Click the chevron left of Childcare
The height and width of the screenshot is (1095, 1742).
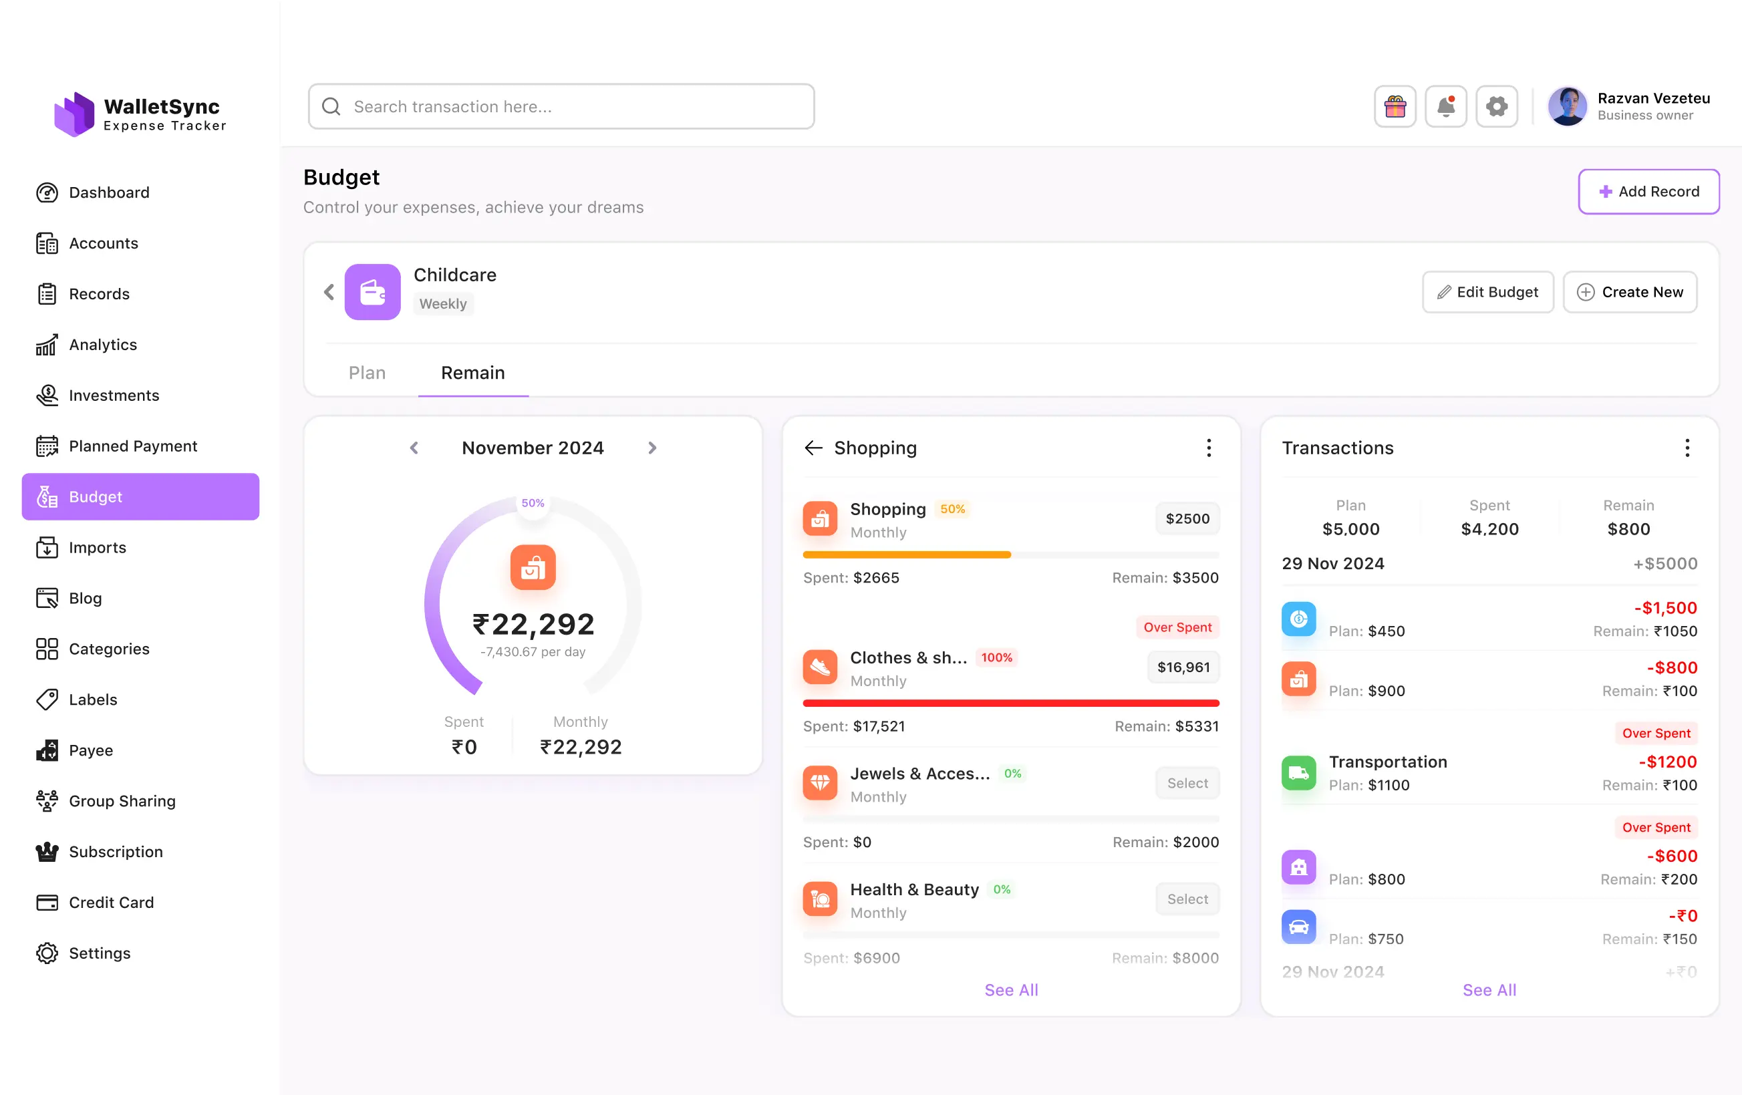tap(329, 291)
